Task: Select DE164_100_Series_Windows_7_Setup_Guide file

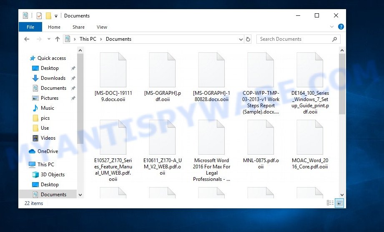Action: point(310,84)
